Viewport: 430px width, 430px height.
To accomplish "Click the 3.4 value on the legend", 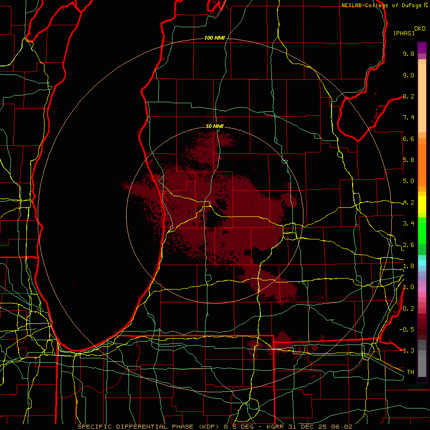I will pyautogui.click(x=408, y=224).
